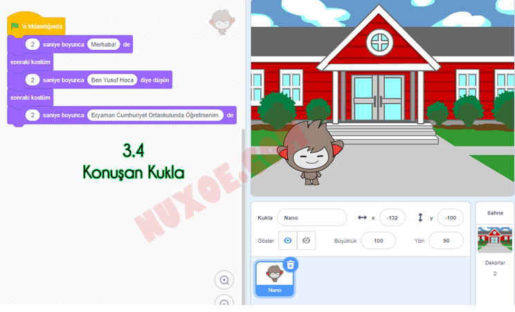Hide the sprite using crossed-eye icon
The image size is (515, 312).
(x=306, y=241)
